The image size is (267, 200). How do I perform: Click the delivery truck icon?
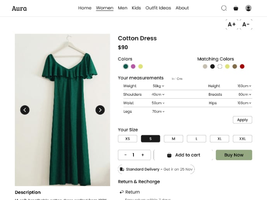122,169
